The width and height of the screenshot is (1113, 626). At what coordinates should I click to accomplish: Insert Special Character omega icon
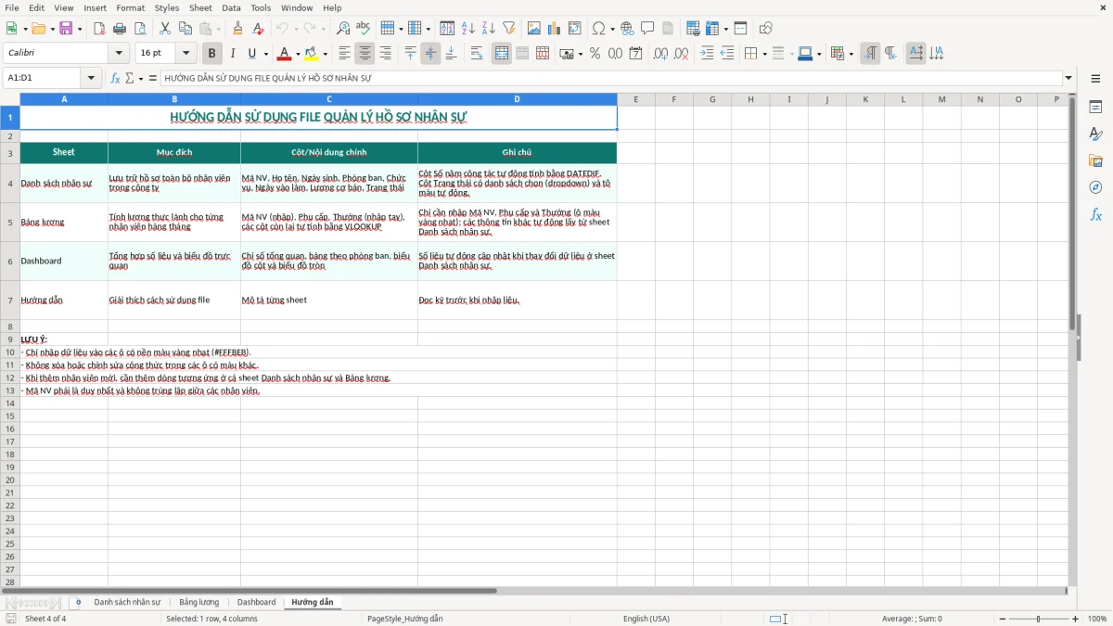[598, 29]
